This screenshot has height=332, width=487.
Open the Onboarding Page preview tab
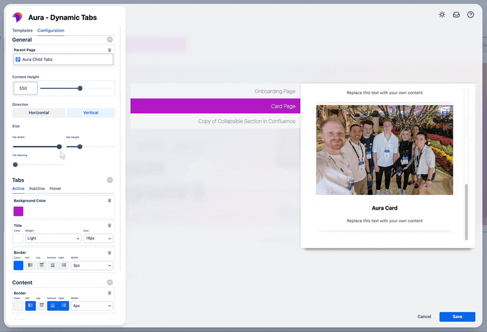click(215, 91)
